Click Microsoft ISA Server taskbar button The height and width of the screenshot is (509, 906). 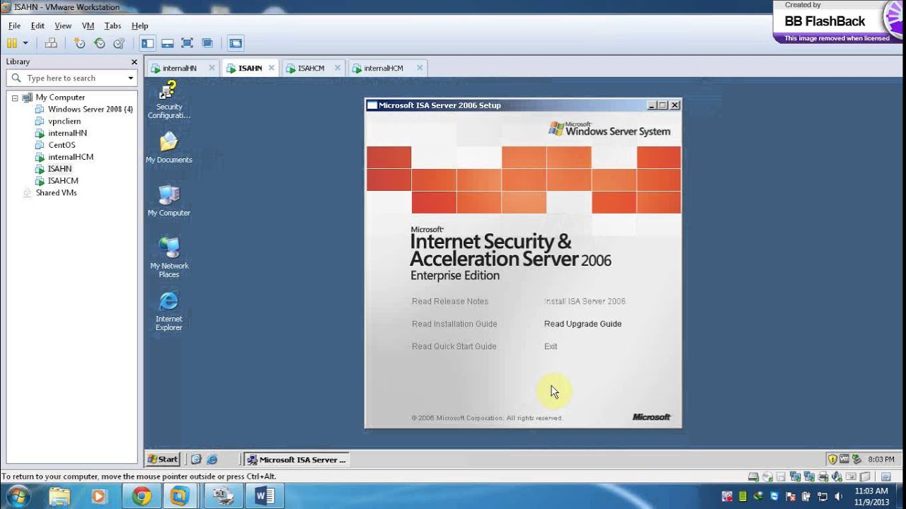297,460
